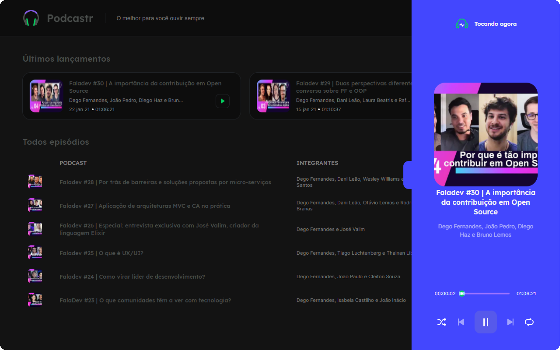This screenshot has height=350, width=560.
Task: Select FalaDev #23 about comunidades e tecnologia
Action: [145, 300]
